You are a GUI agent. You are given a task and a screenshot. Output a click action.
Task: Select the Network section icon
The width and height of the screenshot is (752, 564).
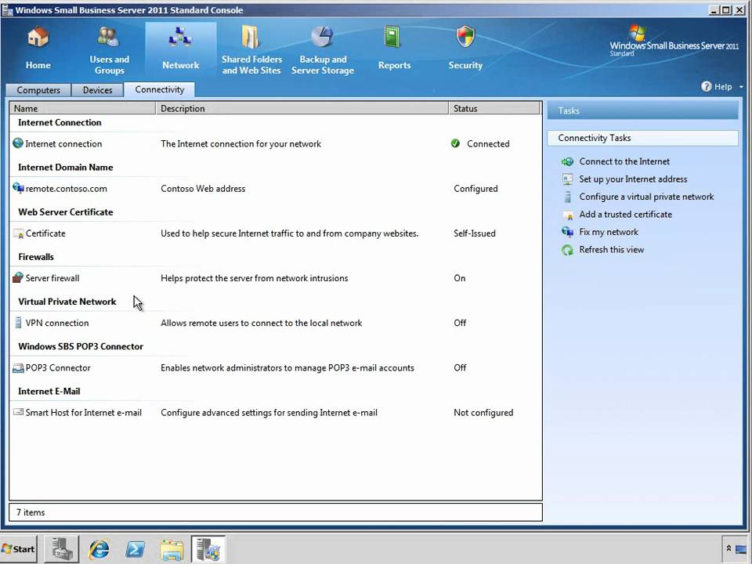coord(180,37)
